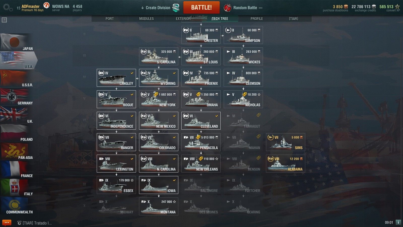Select the Montana battleship card
Image resolution: width=403 pixels, height=227 pixels.
point(159,206)
